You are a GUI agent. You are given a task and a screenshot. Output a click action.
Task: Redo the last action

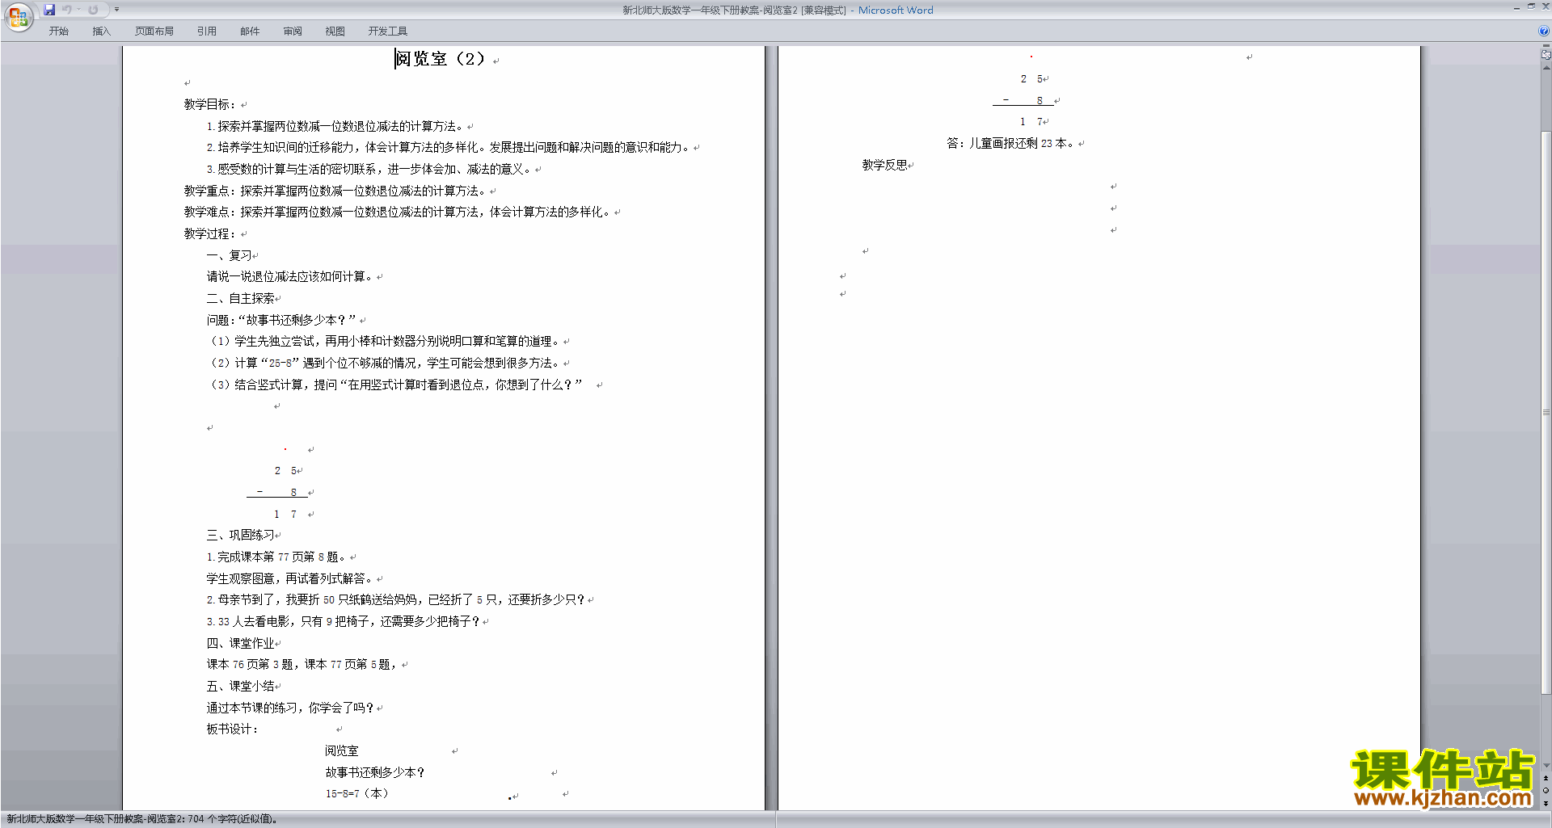pyautogui.click(x=93, y=10)
